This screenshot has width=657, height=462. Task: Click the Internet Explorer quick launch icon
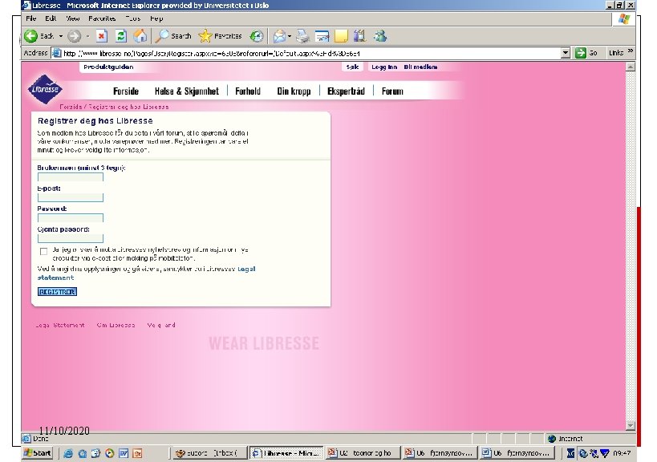pos(68,453)
